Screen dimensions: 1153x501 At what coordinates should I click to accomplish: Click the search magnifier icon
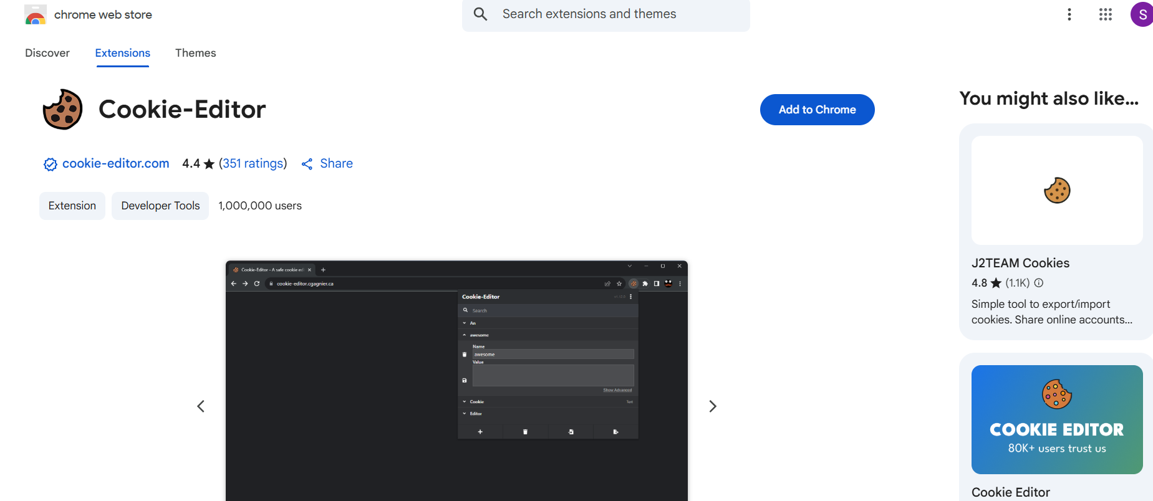coord(480,14)
